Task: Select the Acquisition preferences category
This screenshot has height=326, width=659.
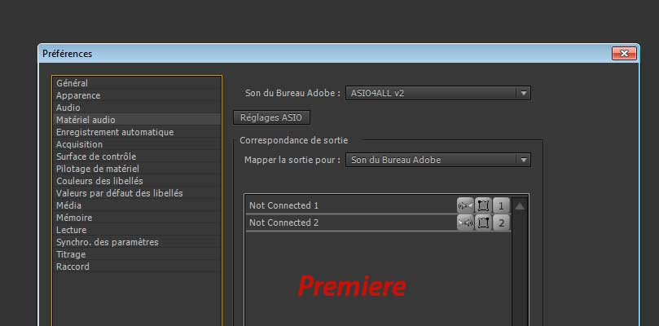Action: pos(136,144)
